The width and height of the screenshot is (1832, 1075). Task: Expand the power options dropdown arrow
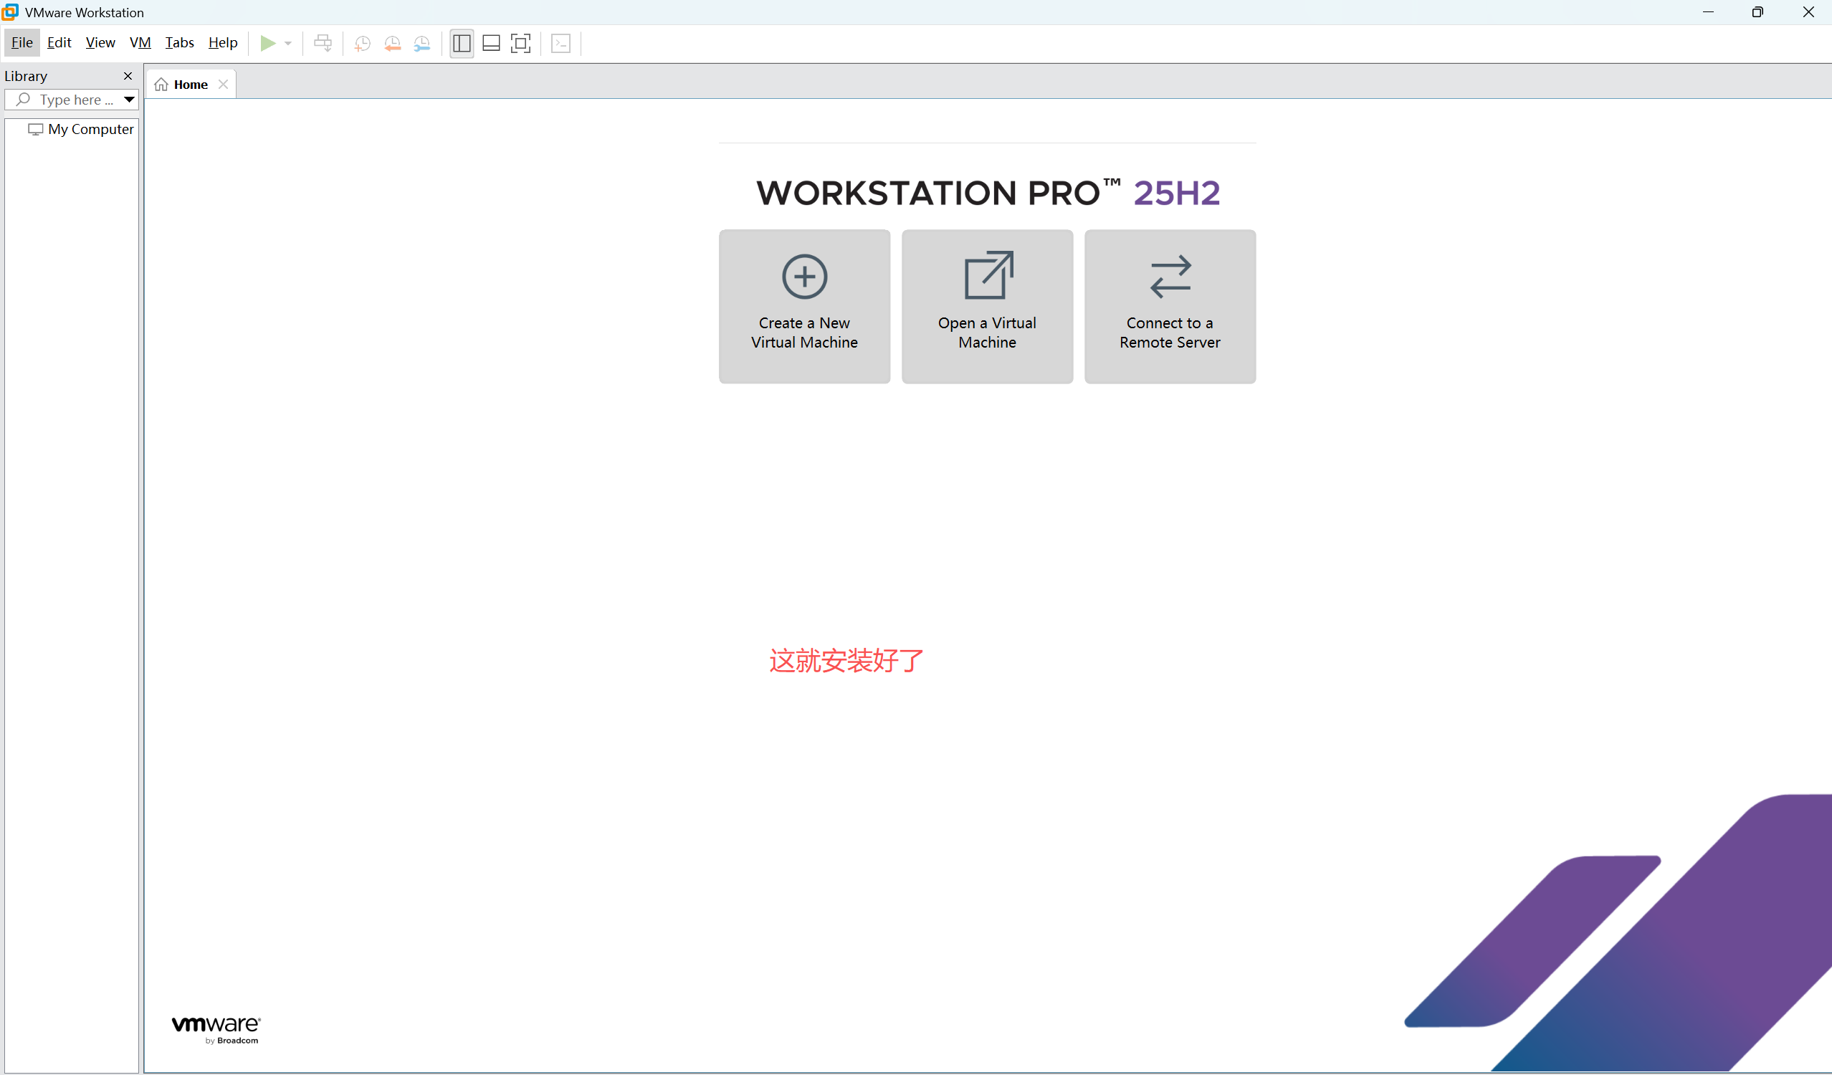point(288,44)
